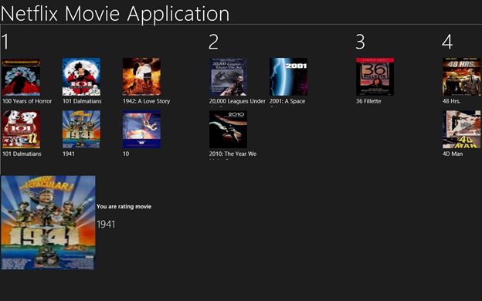Screen dimensions: 482x301
Task: Click group header 1
Action: (x=5, y=42)
